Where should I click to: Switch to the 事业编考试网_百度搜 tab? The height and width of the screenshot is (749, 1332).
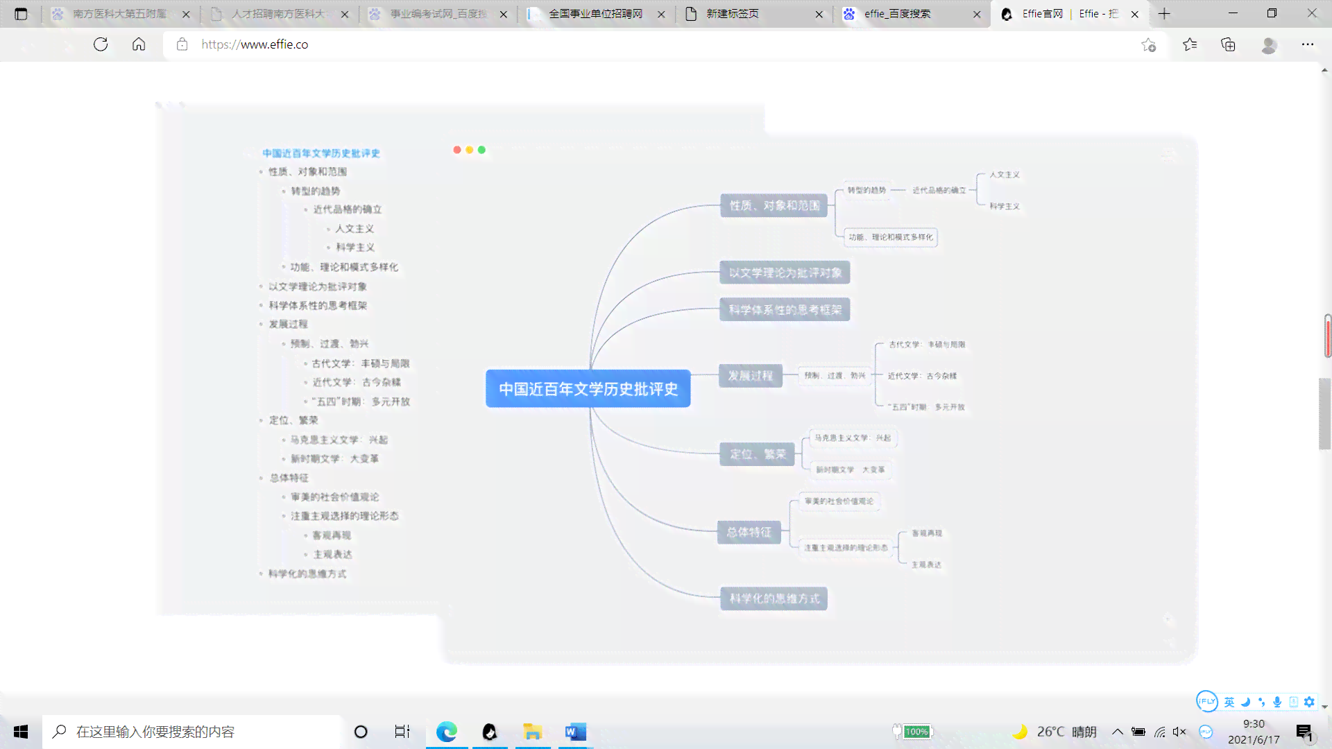coord(437,14)
